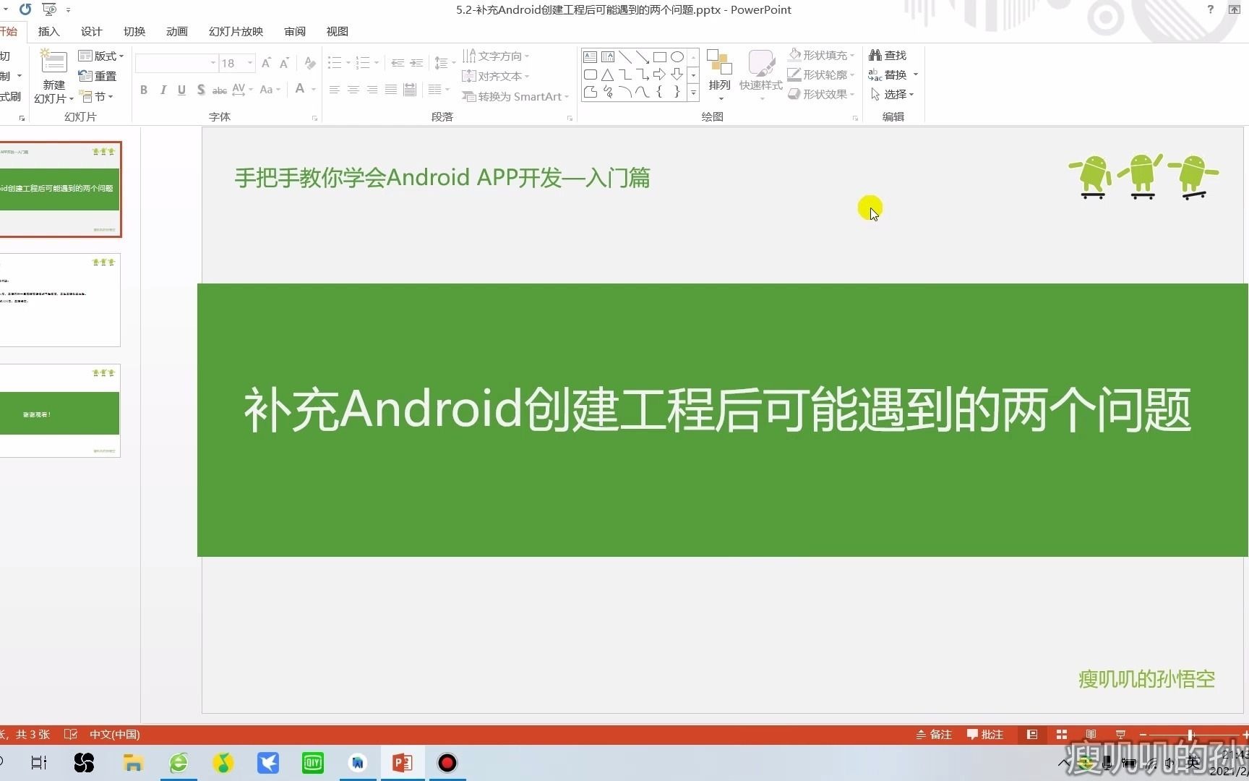The image size is (1249, 781).
Task: Select the left brace shape
Action: click(660, 92)
